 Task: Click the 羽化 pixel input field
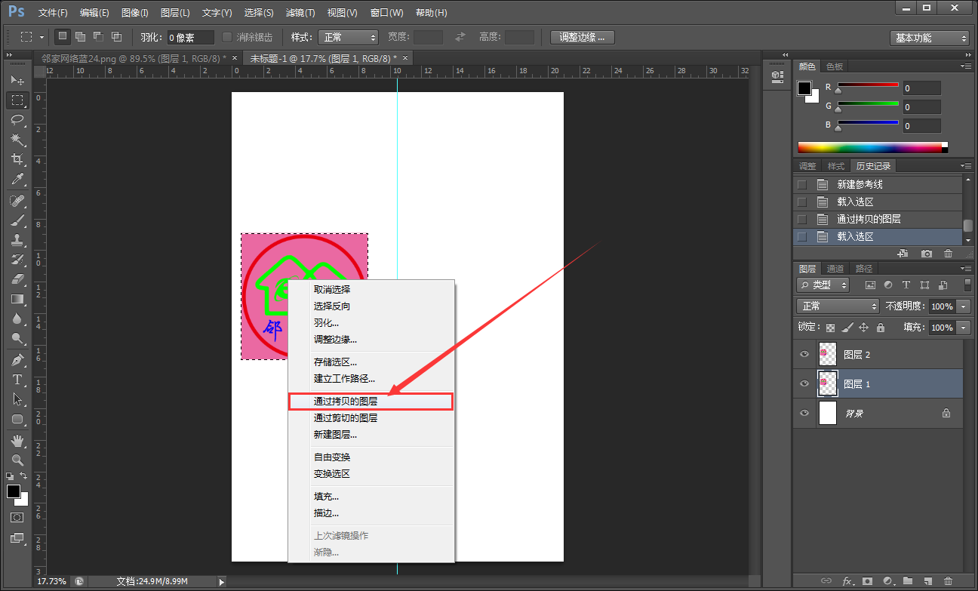pos(191,37)
